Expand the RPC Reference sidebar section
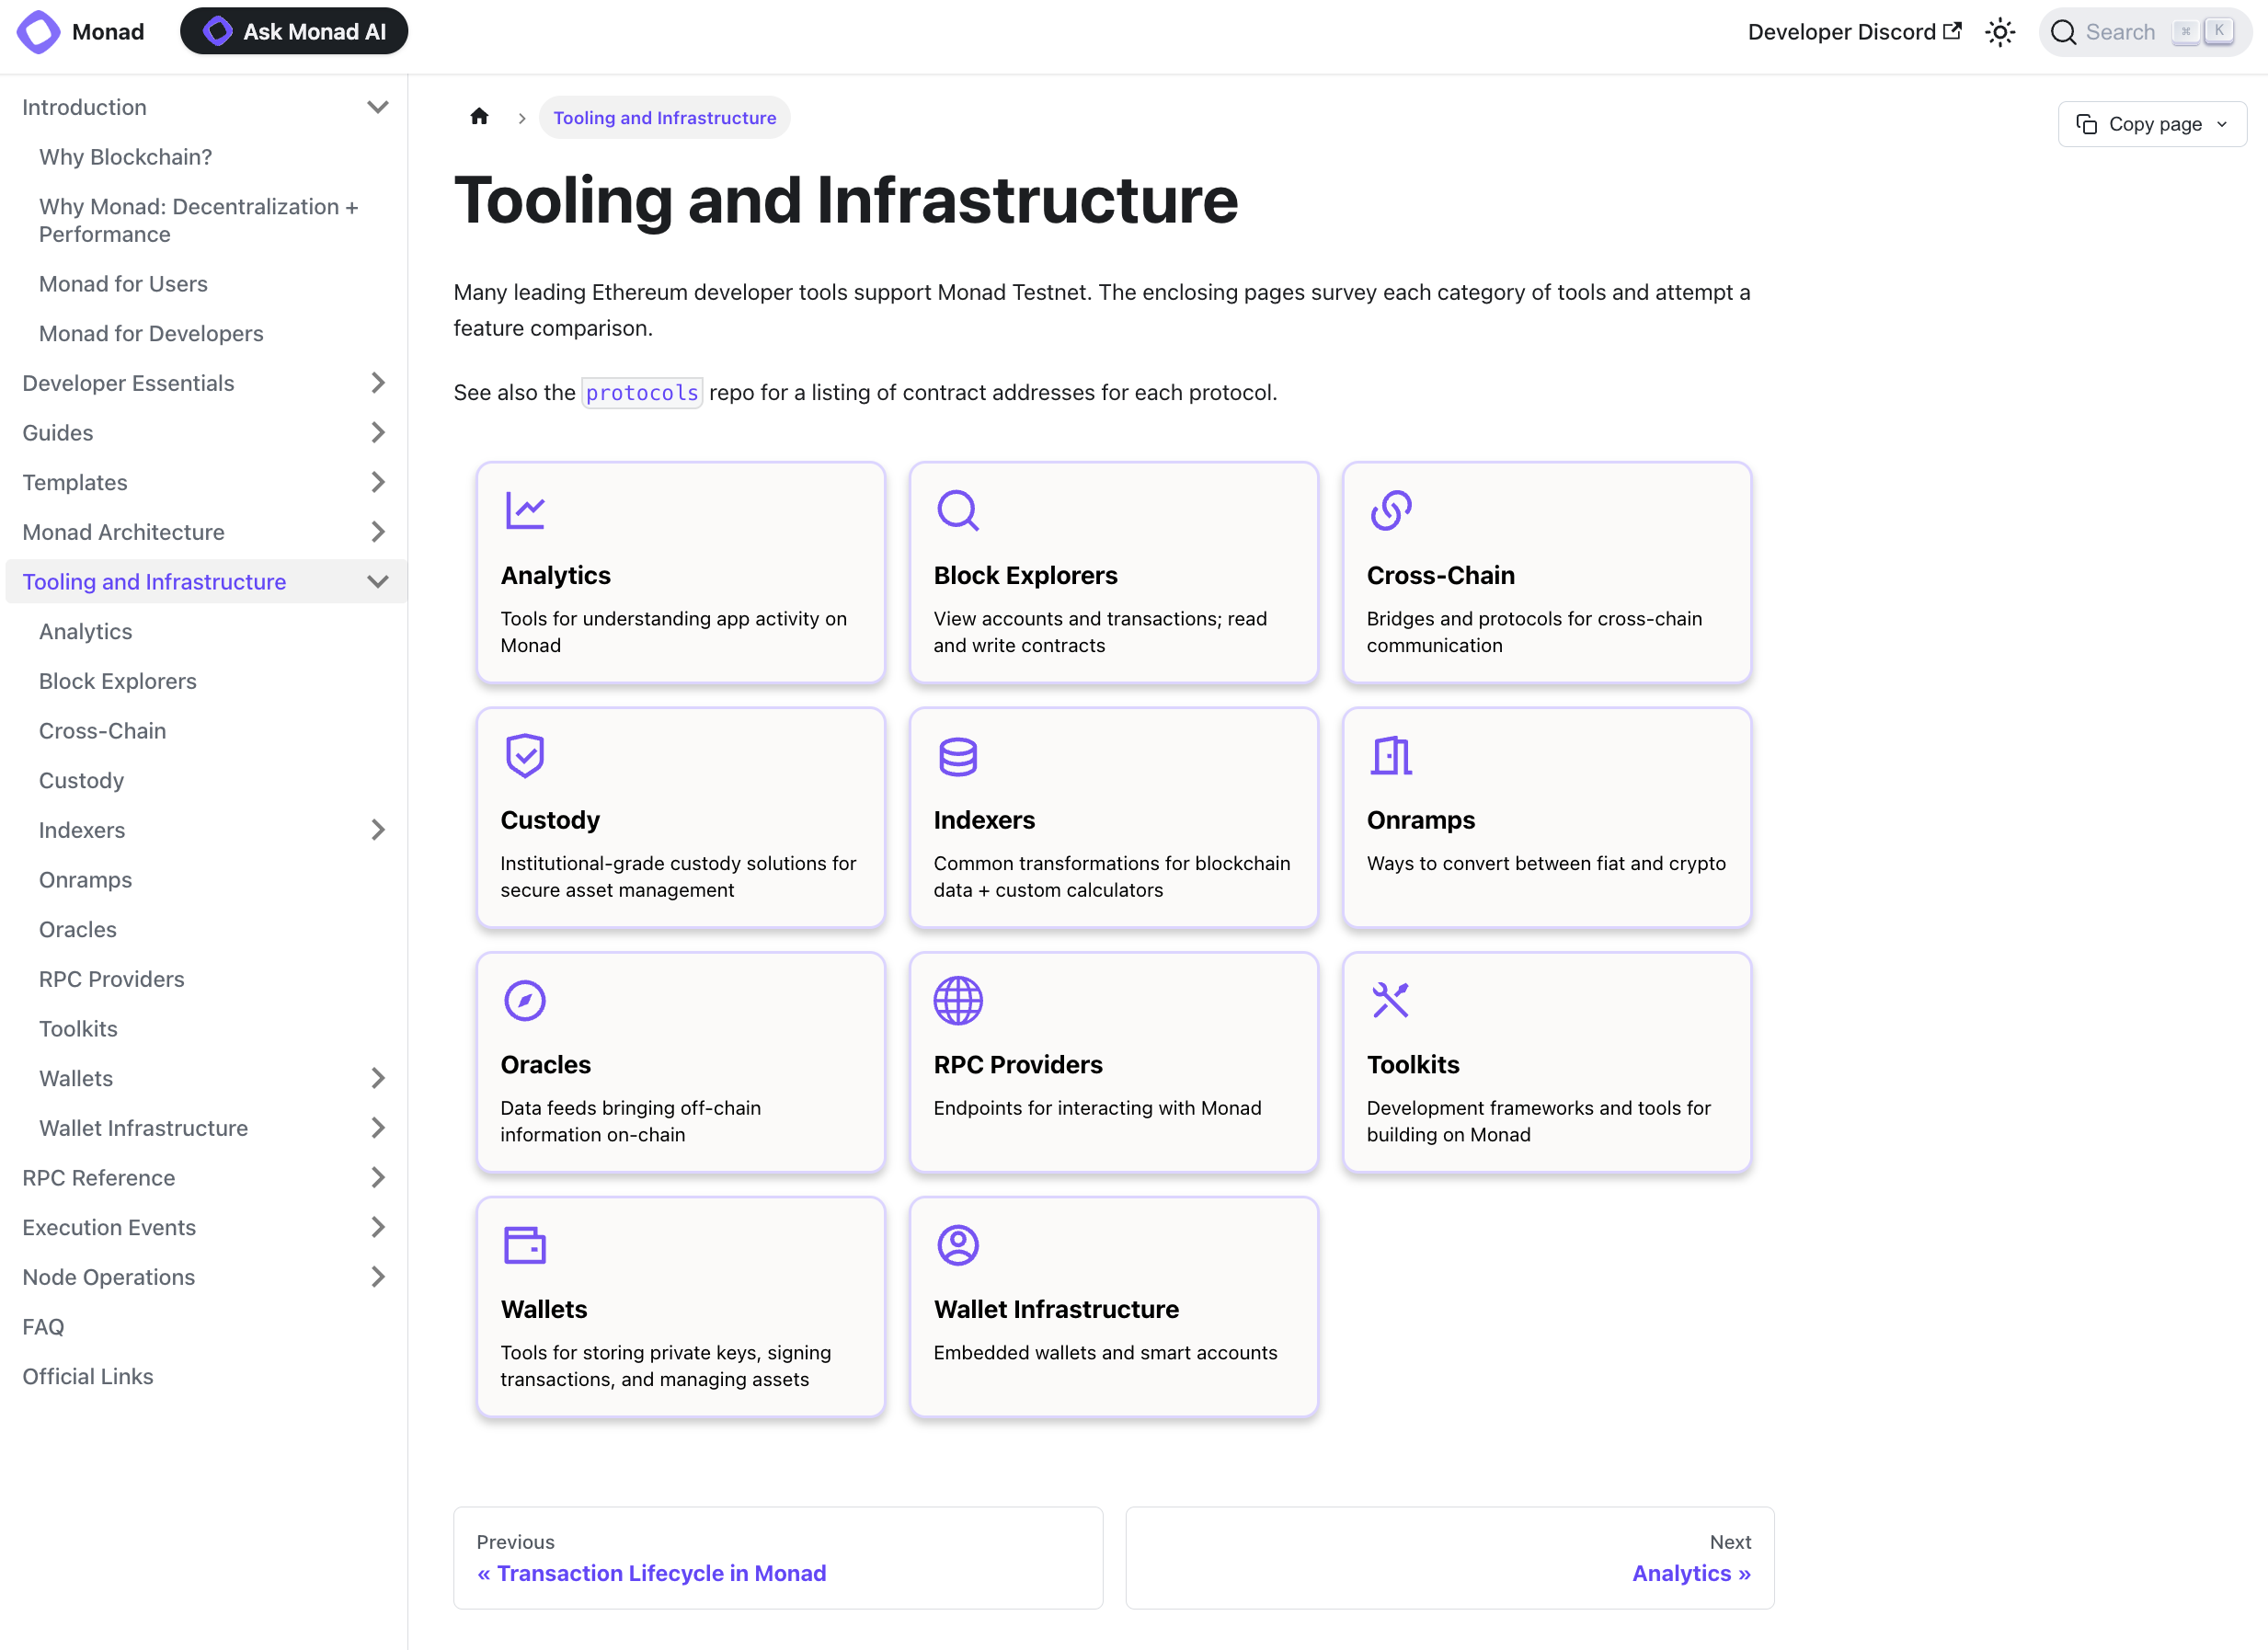2268x1650 pixels. point(377,1178)
